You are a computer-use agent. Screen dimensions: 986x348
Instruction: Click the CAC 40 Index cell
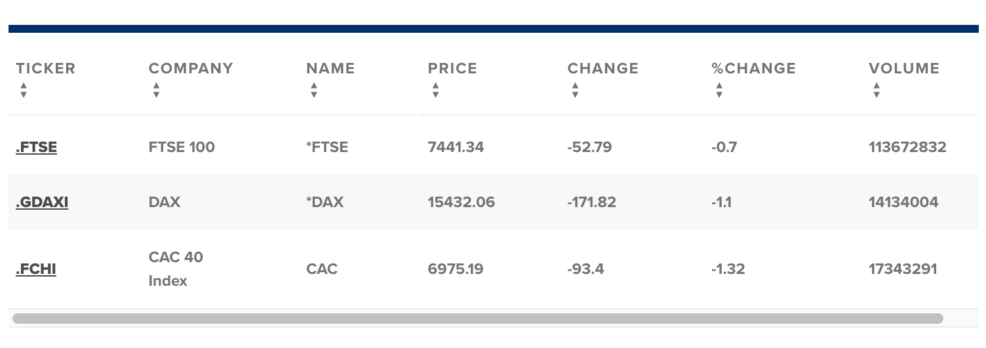coord(176,269)
